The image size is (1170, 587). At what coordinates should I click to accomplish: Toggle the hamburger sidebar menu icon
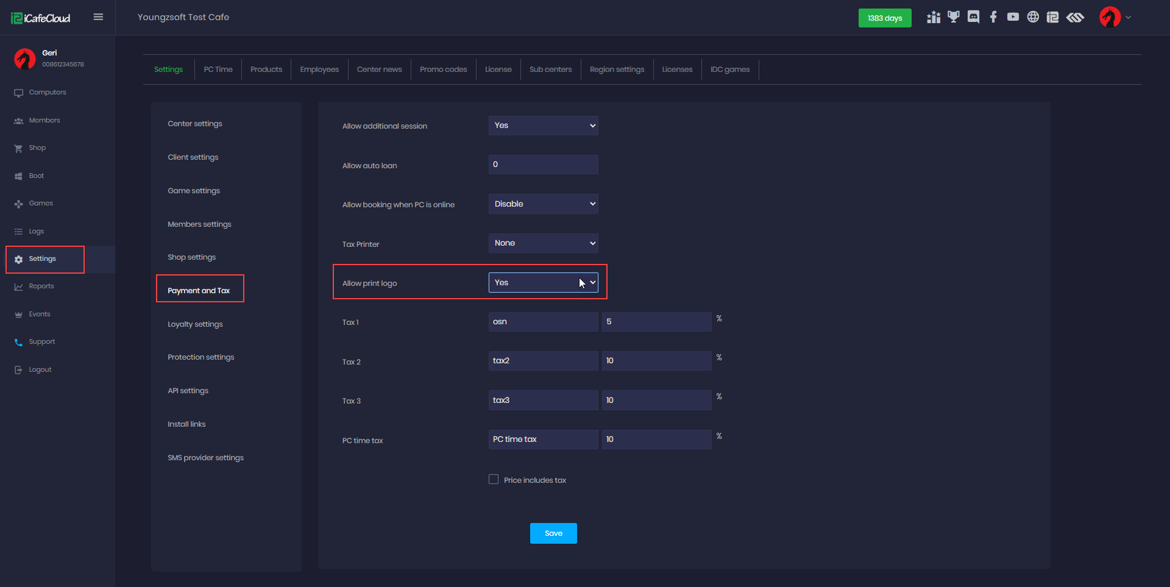98,17
